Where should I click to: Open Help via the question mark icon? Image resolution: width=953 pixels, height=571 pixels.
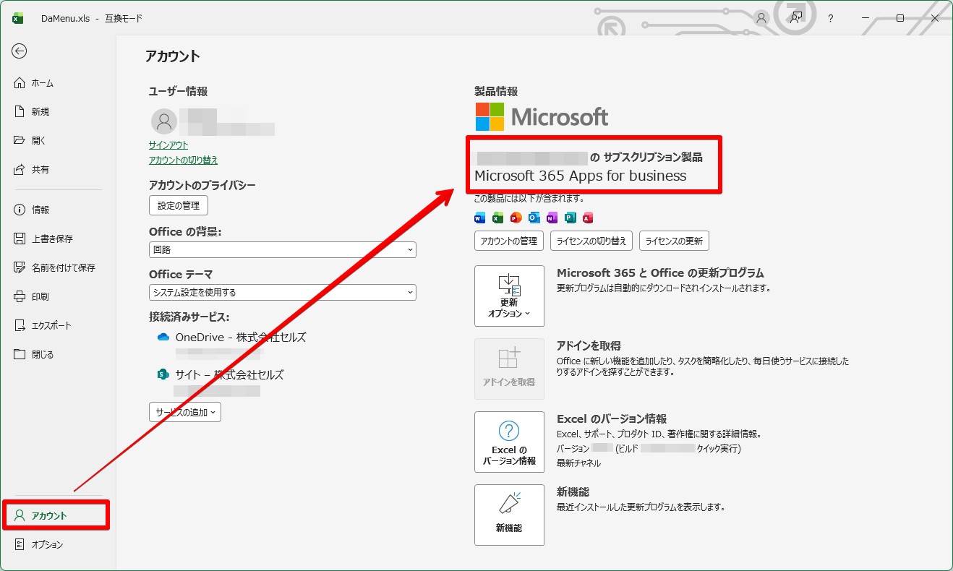[x=831, y=18]
